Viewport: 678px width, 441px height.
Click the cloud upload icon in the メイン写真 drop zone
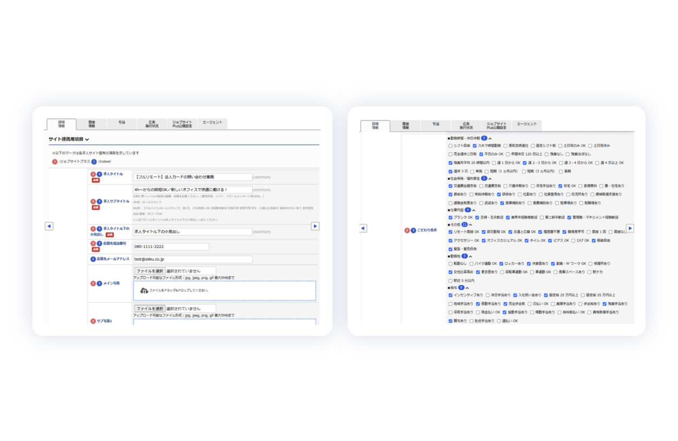tap(144, 290)
